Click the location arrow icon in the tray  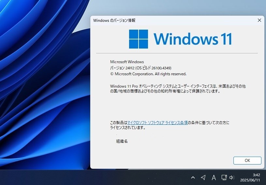[203, 178]
